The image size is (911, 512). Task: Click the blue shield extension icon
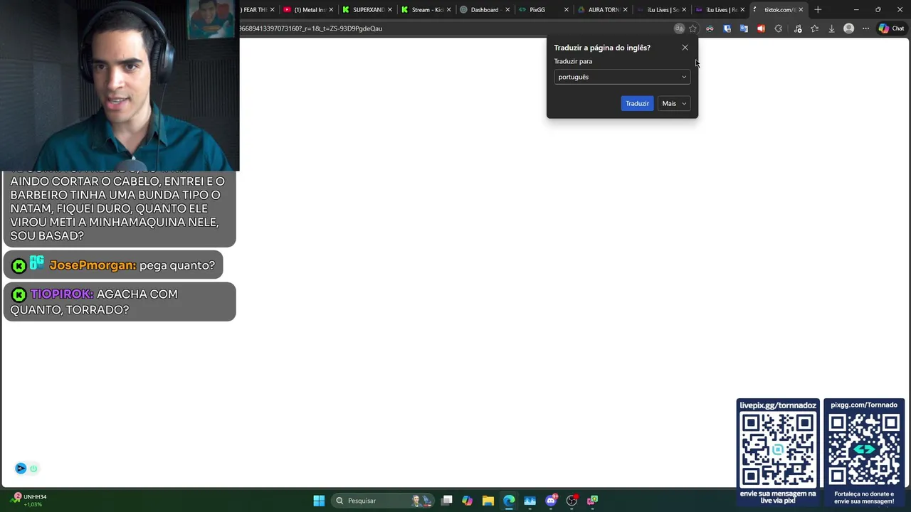(x=727, y=28)
